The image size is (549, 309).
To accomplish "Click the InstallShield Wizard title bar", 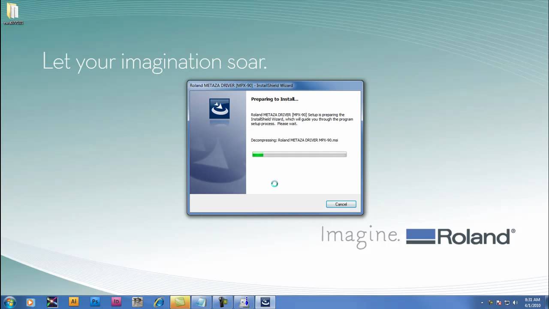I will [275, 85].
